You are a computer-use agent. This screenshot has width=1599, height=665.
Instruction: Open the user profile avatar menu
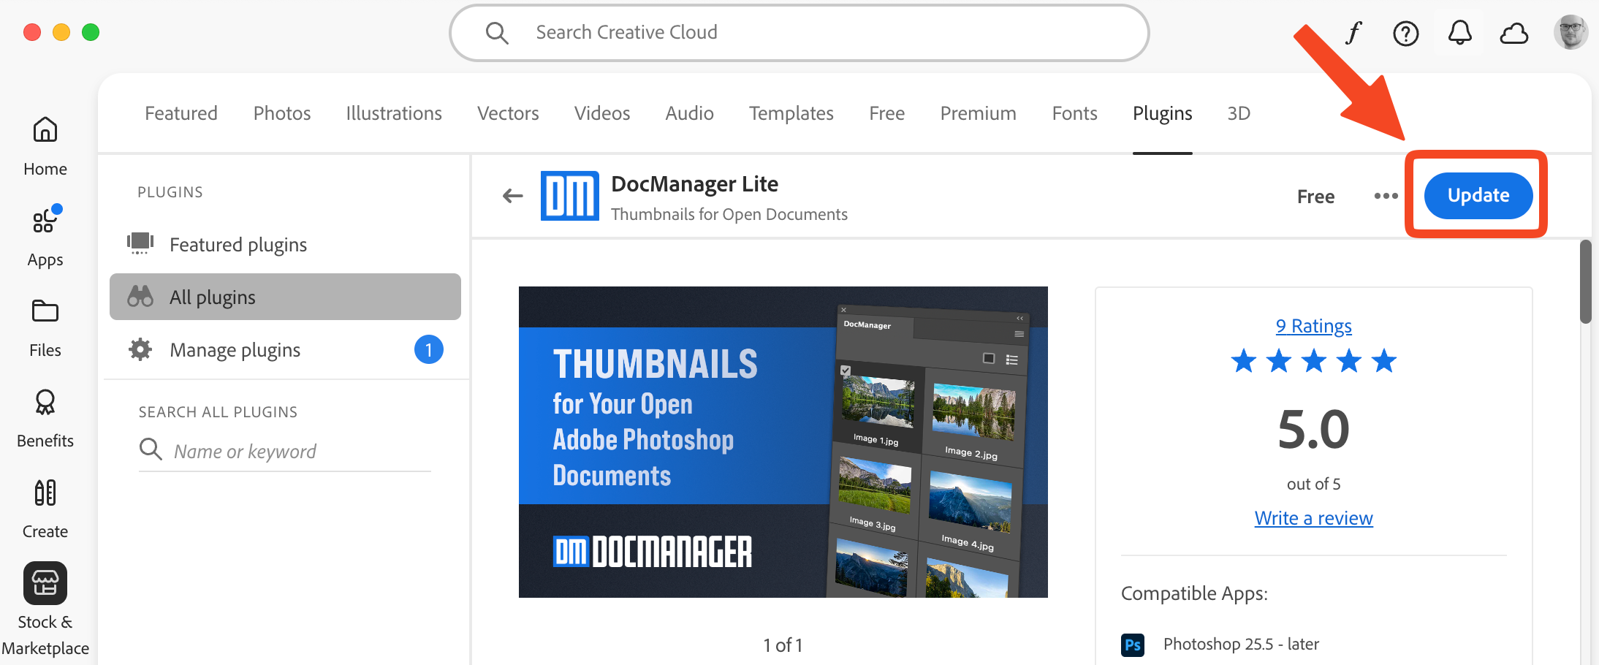(1570, 33)
